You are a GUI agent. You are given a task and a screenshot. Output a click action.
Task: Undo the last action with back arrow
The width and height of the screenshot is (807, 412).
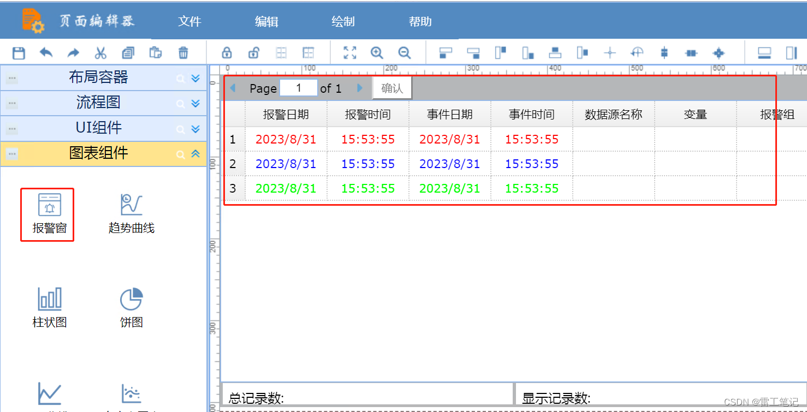[46, 53]
